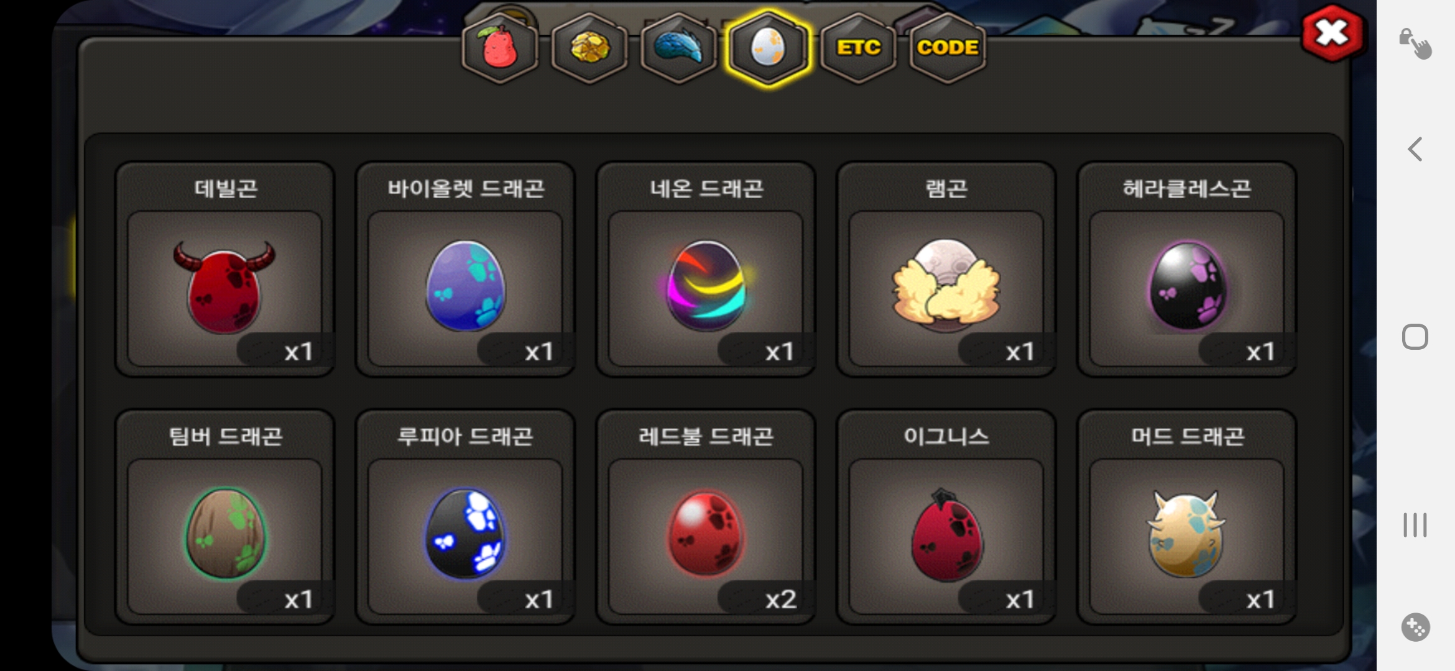Open the red fruit food tab
This screenshot has height=671, width=1455.
pyautogui.click(x=501, y=48)
